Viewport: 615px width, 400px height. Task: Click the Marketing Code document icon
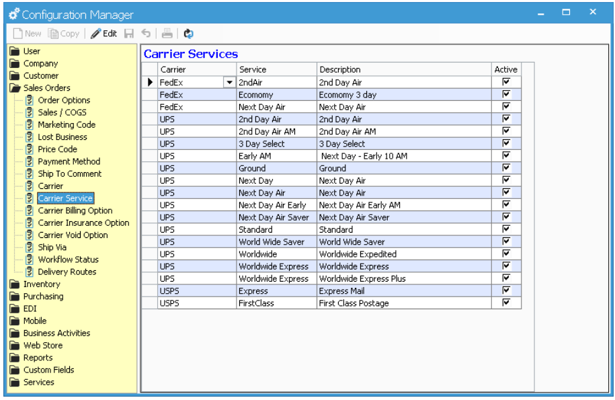pos(30,125)
